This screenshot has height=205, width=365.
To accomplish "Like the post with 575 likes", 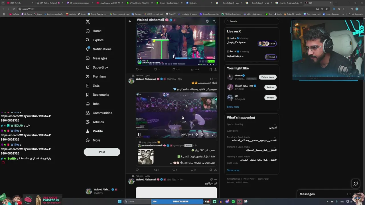I will pos(176,69).
